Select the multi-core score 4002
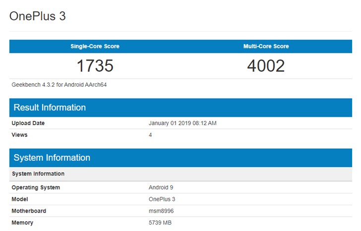This screenshot has height=231, width=361. (x=266, y=66)
